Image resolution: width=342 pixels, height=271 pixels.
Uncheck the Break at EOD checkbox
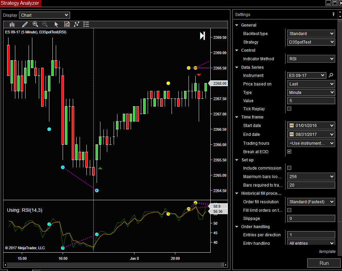(289, 152)
